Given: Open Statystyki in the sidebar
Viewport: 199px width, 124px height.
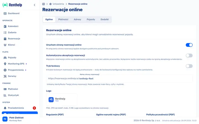Looking at the screenshot, I should (20, 95).
